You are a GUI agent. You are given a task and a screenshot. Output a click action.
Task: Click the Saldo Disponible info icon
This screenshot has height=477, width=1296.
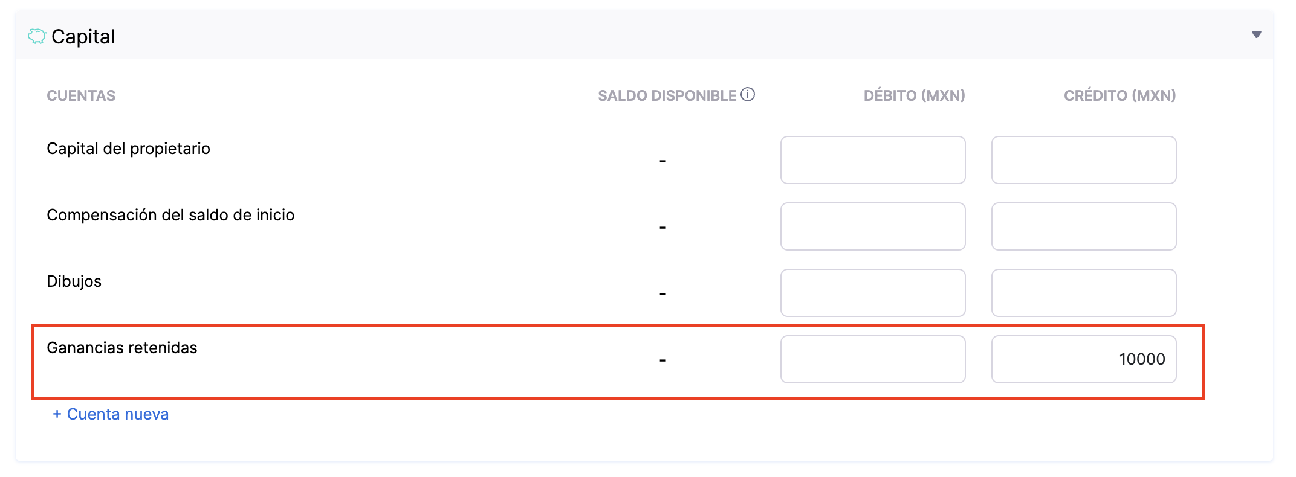coord(748,95)
